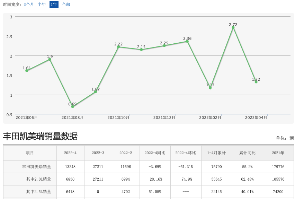Select the 全部 time range link
This screenshot has width=295, height=199.
click(66, 5)
